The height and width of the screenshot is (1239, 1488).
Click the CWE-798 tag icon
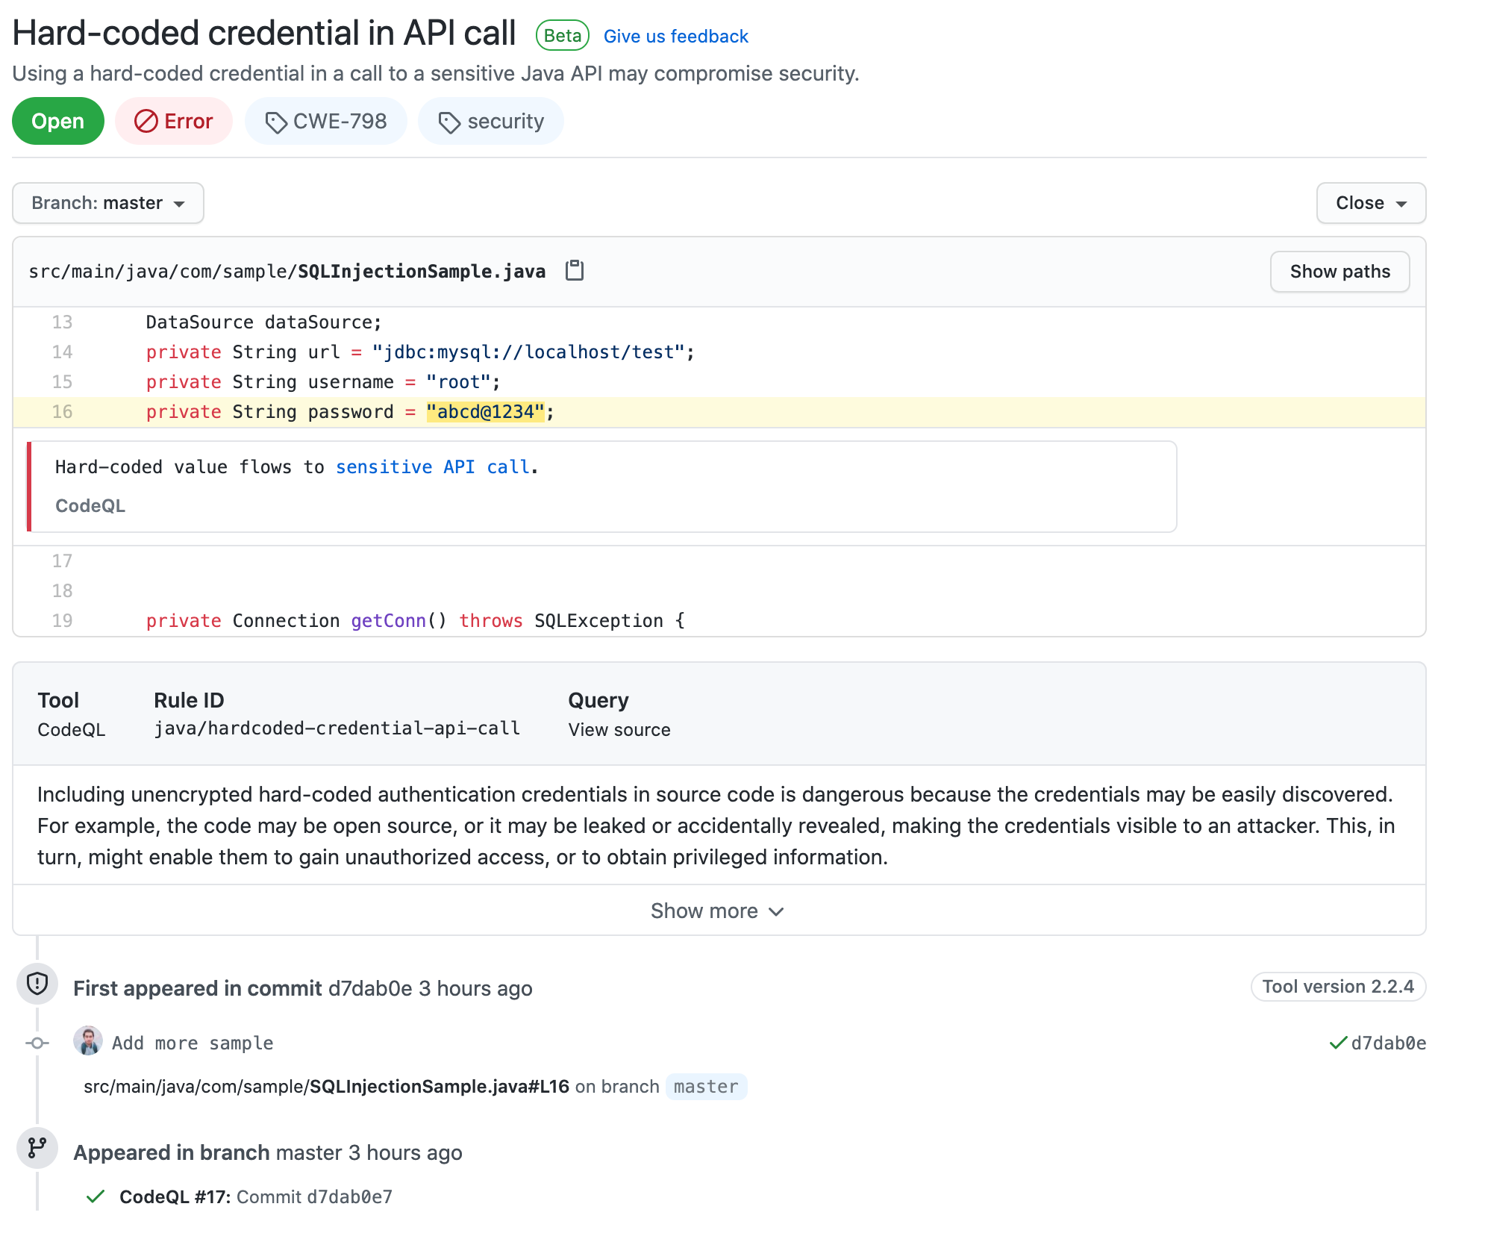[x=275, y=122]
